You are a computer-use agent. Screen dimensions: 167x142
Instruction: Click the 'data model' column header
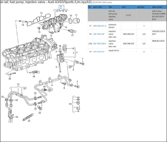(x=157, y=7)
